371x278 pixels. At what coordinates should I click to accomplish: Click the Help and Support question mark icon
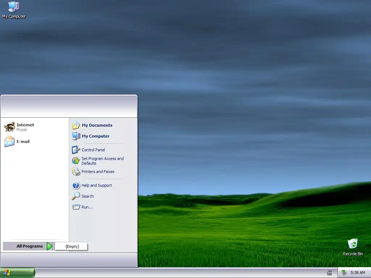click(76, 185)
